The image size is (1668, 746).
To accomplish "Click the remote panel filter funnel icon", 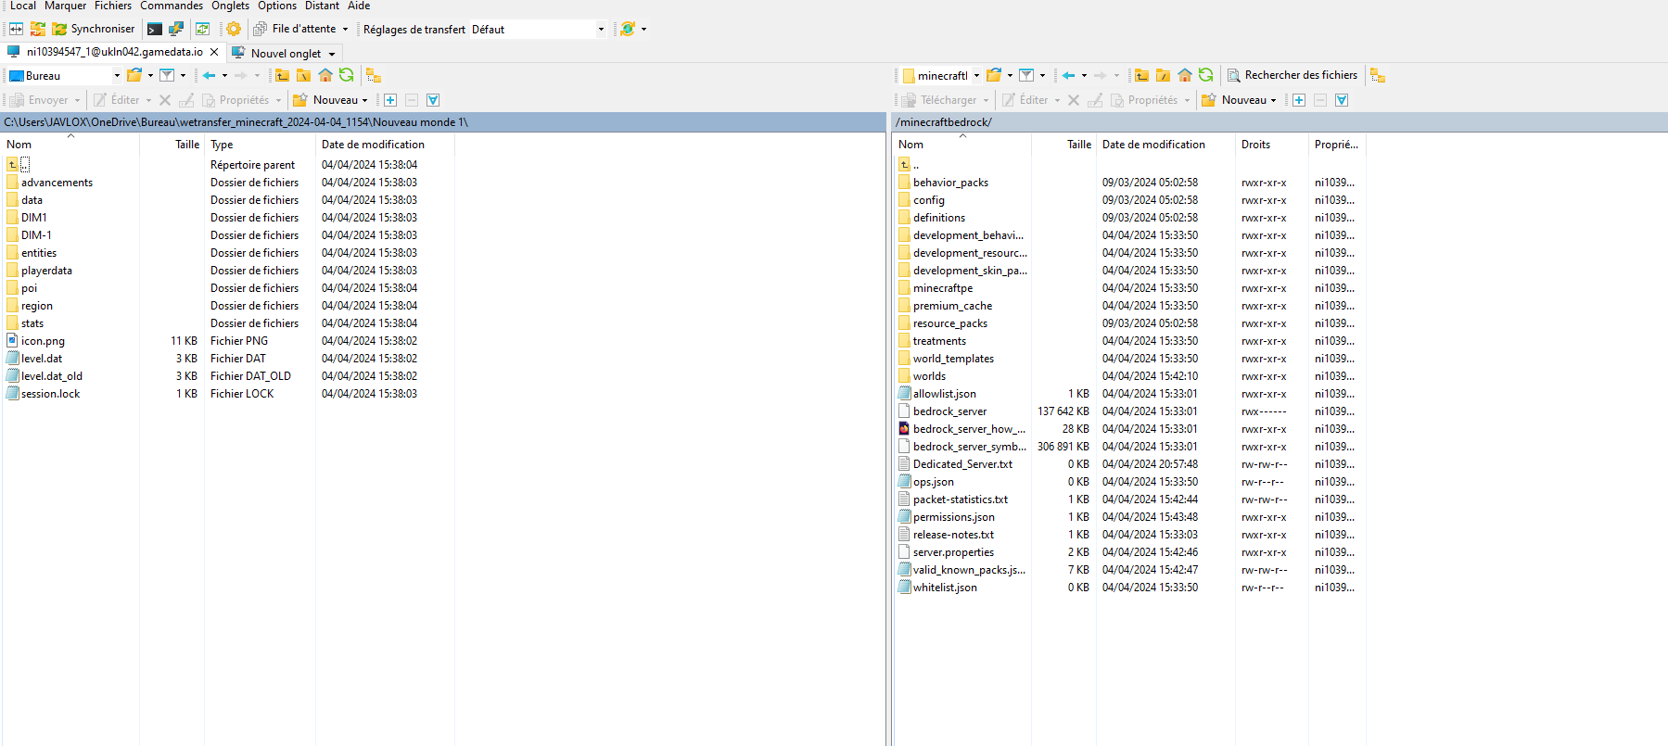I will tap(1026, 75).
